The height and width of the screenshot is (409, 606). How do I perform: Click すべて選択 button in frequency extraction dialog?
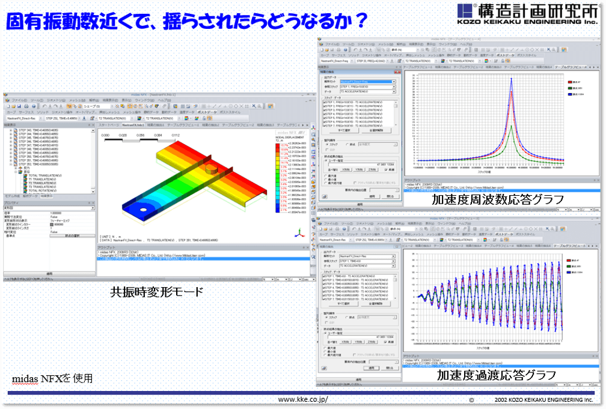click(x=344, y=130)
